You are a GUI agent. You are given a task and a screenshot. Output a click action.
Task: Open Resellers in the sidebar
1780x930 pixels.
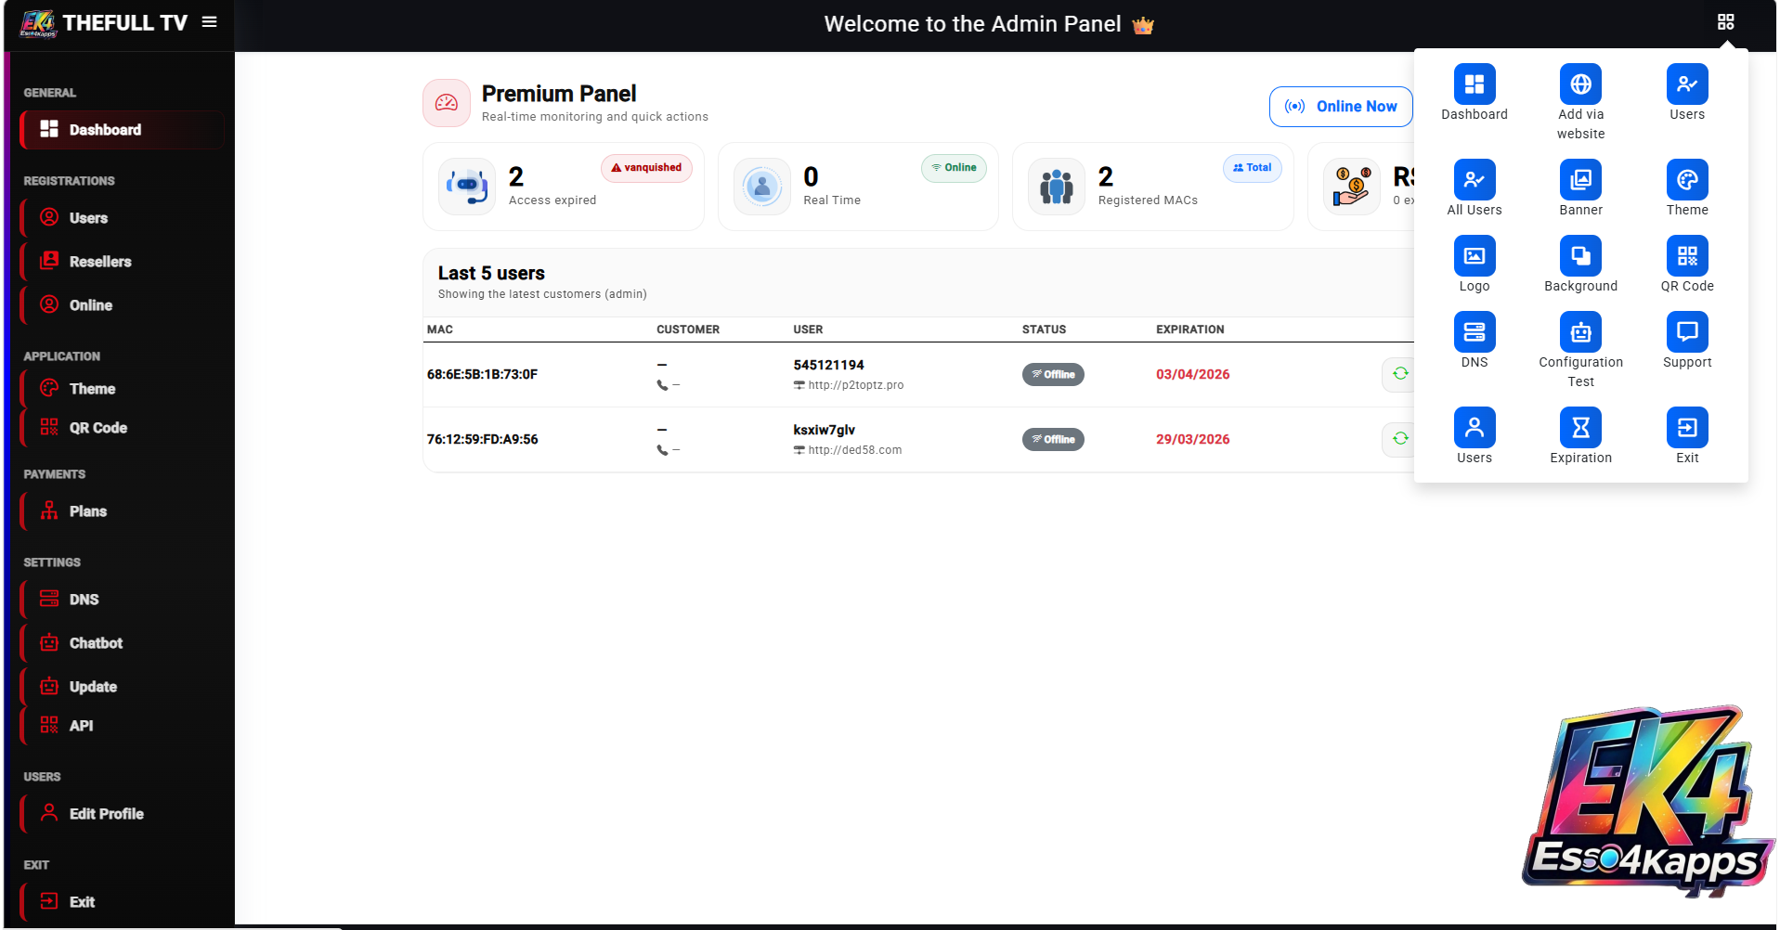click(x=100, y=262)
